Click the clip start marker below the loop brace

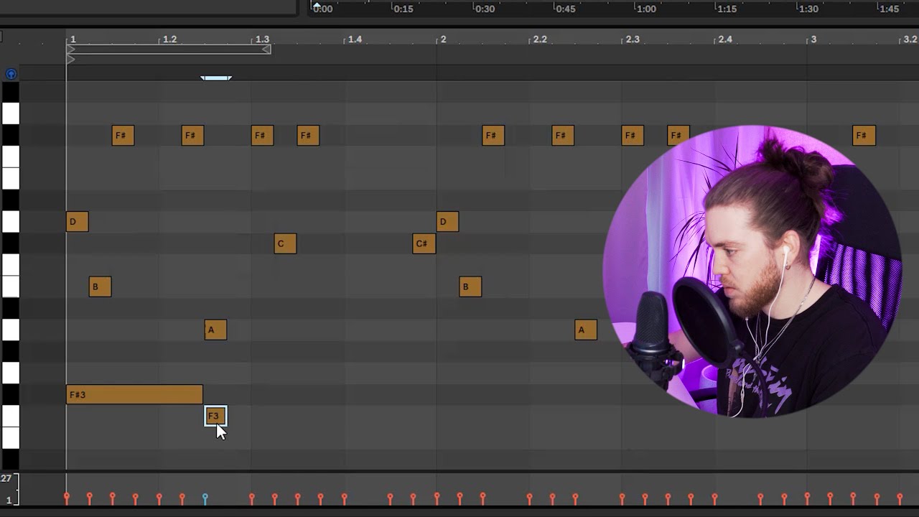click(70, 60)
